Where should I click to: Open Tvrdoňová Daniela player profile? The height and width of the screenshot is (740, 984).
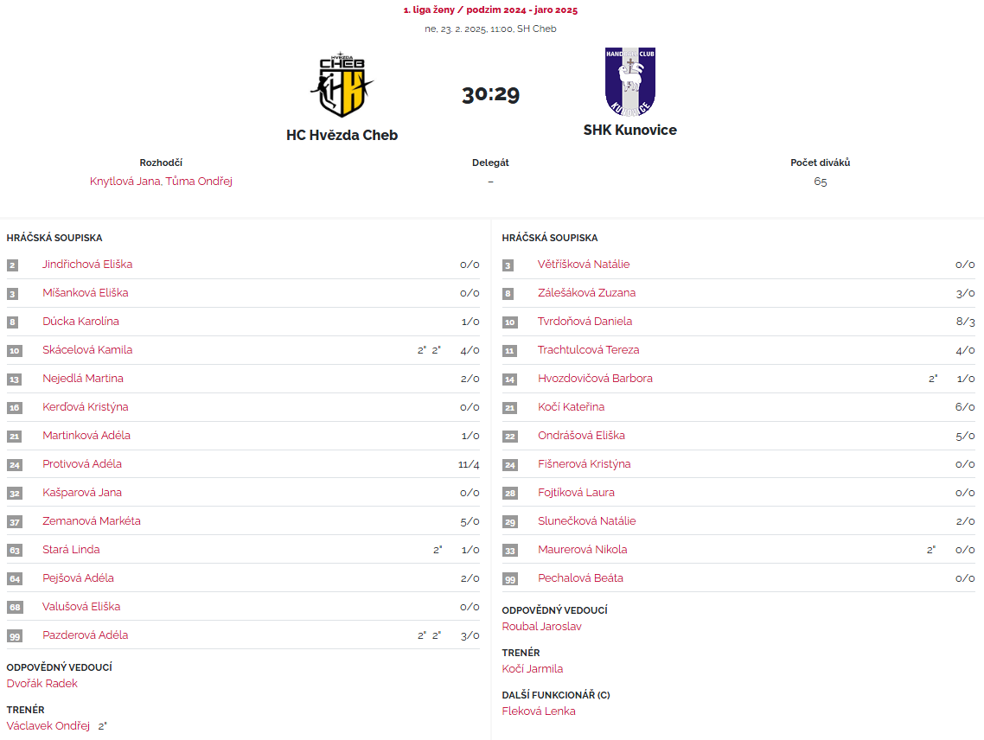585,322
